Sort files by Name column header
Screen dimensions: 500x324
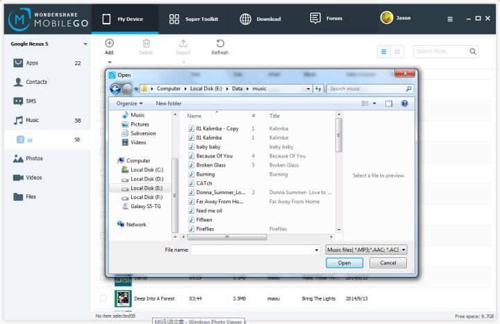tap(194, 116)
